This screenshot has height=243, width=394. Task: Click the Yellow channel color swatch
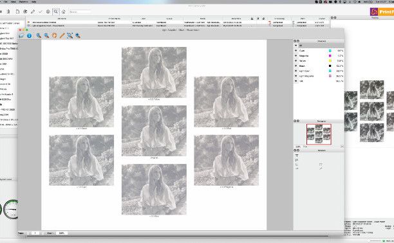tap(330, 60)
